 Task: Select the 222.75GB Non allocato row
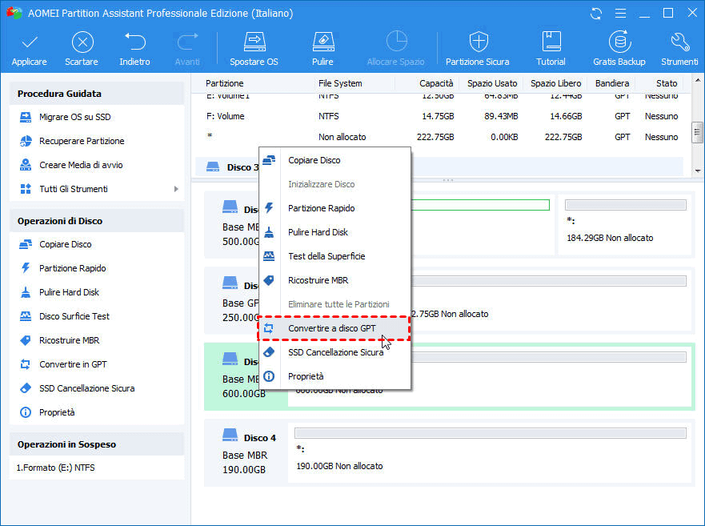tap(442, 137)
